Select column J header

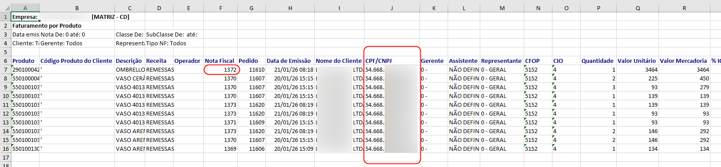392,8
